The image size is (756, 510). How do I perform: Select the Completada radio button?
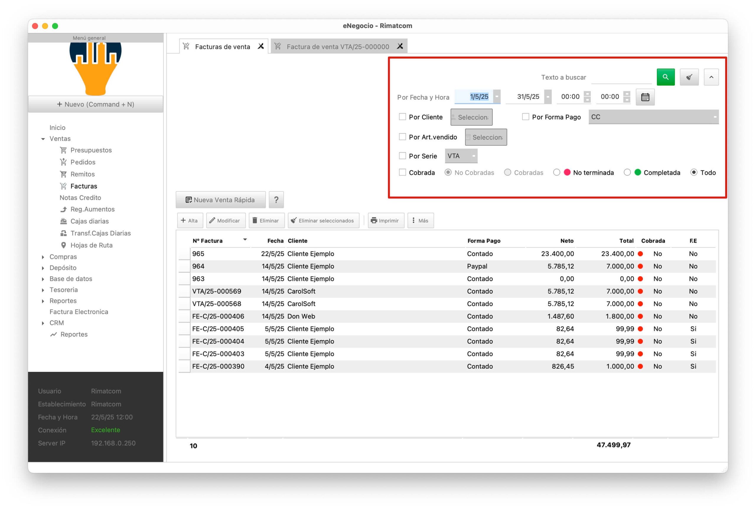click(627, 172)
